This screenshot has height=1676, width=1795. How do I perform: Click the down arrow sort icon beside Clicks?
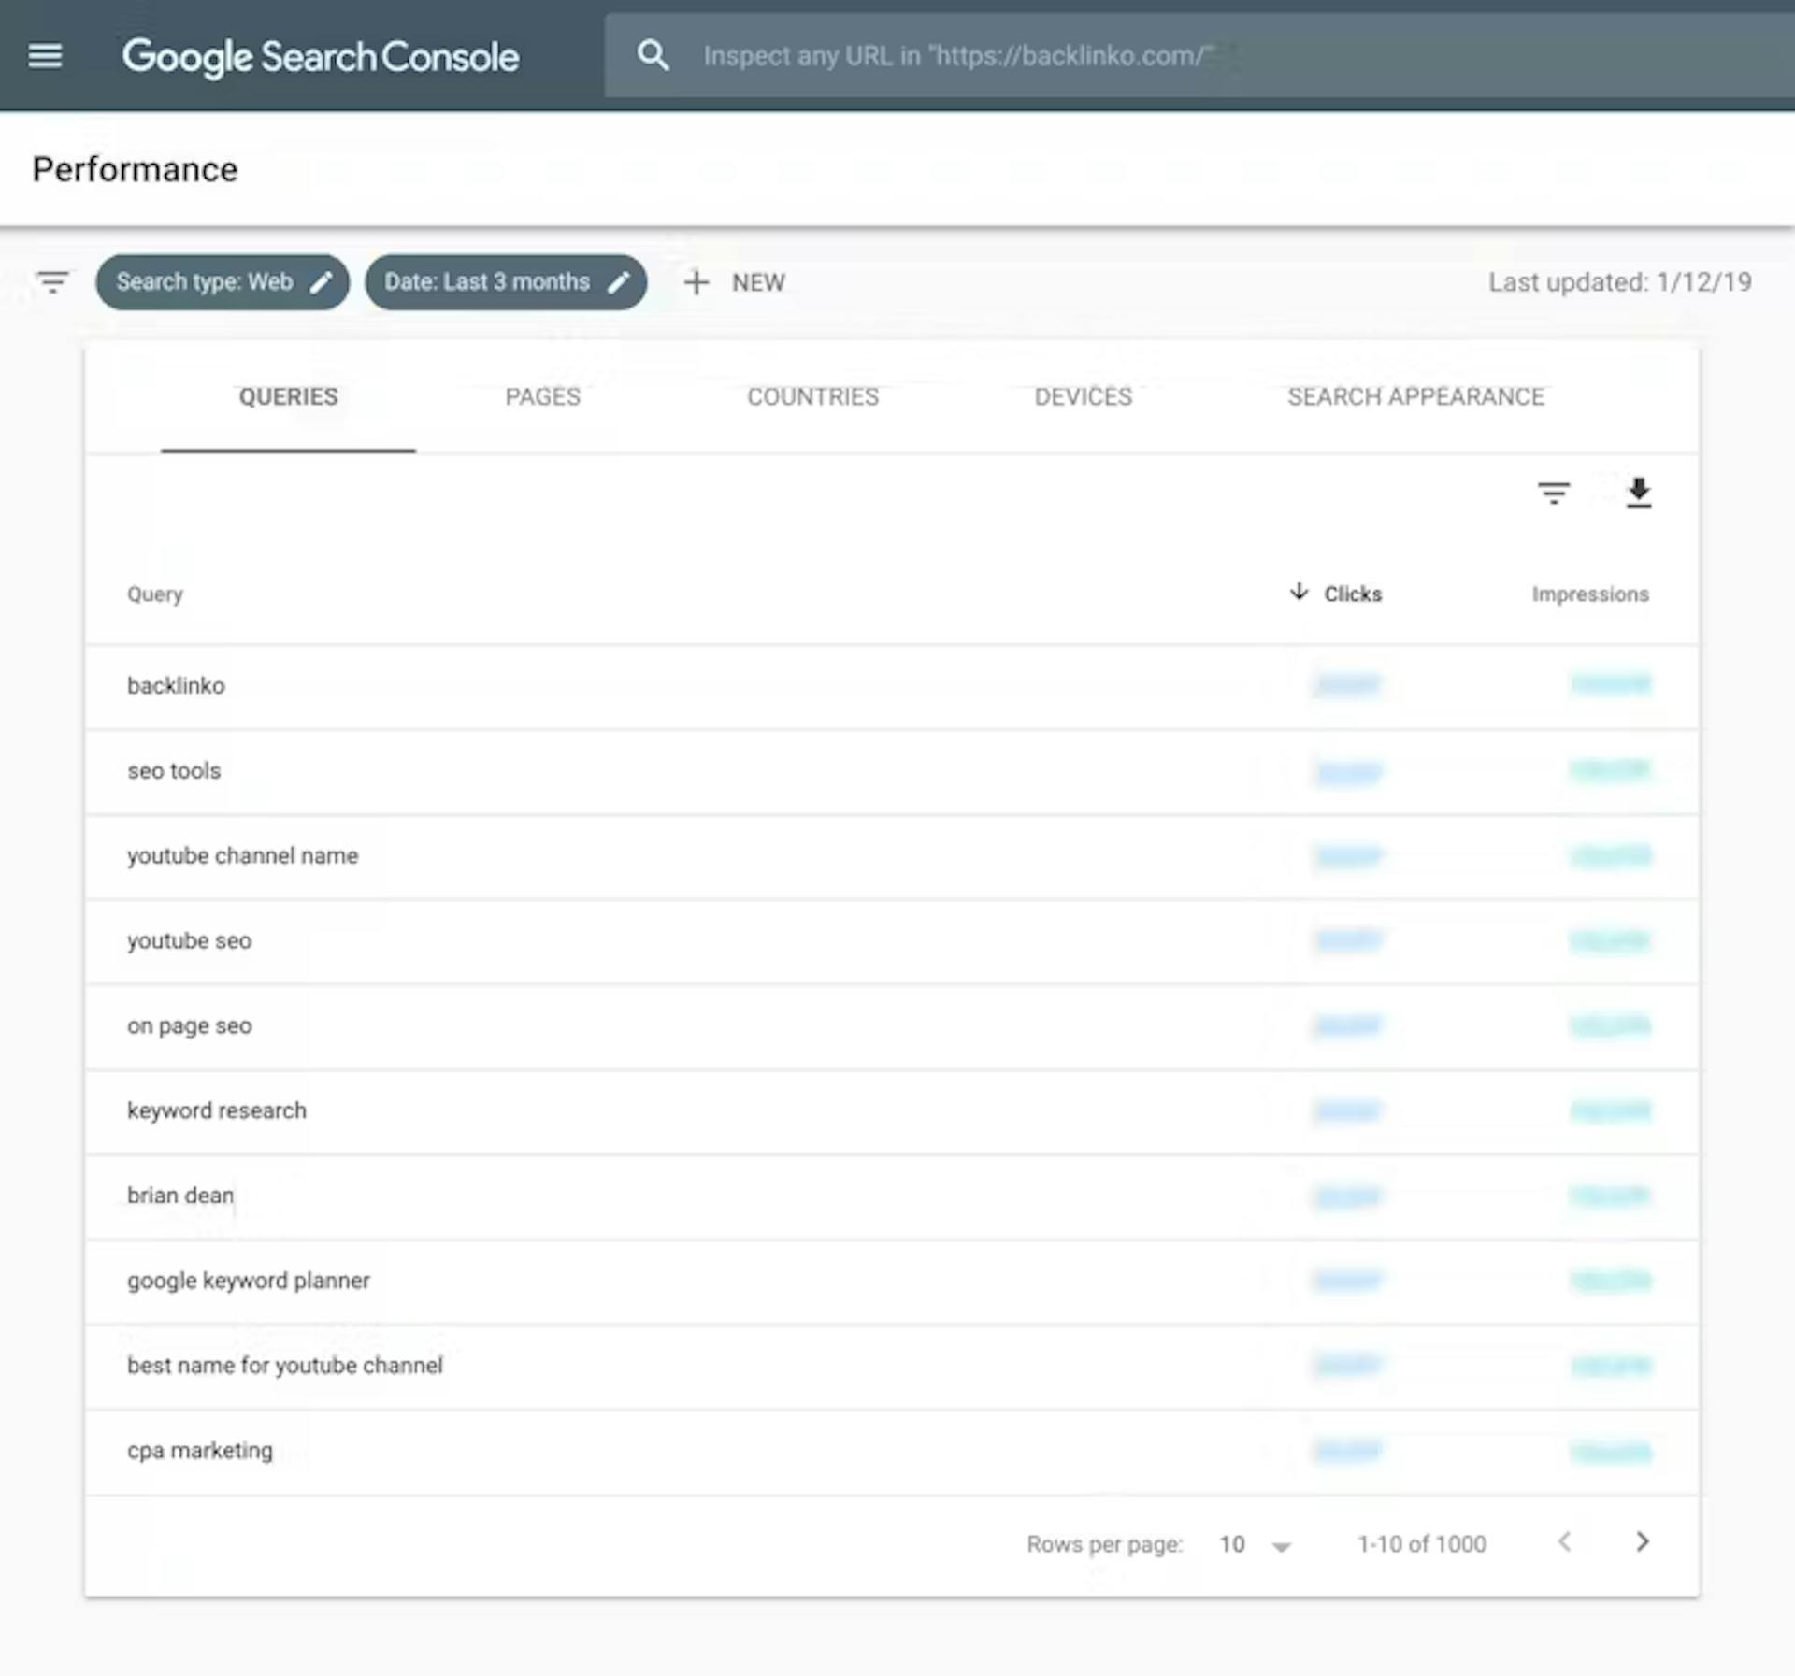click(x=1299, y=592)
